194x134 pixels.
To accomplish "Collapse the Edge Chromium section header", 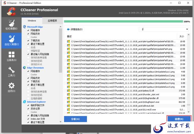I will coord(35,68).
